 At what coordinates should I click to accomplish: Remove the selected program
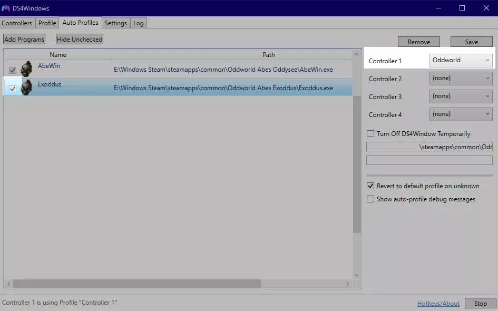click(x=419, y=42)
